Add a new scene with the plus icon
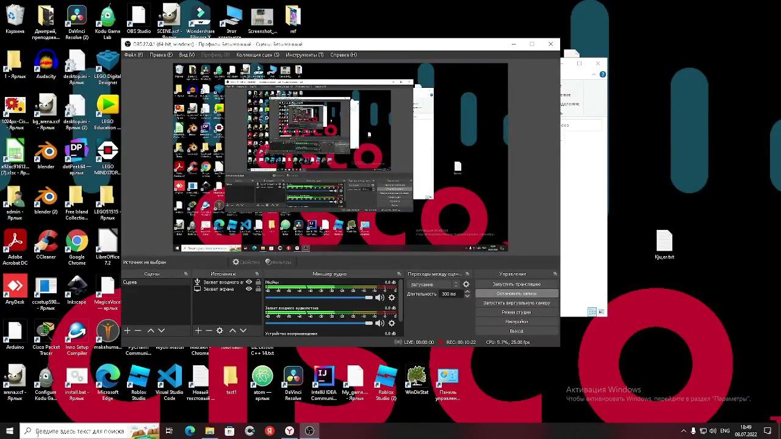The image size is (781, 439). [x=127, y=330]
